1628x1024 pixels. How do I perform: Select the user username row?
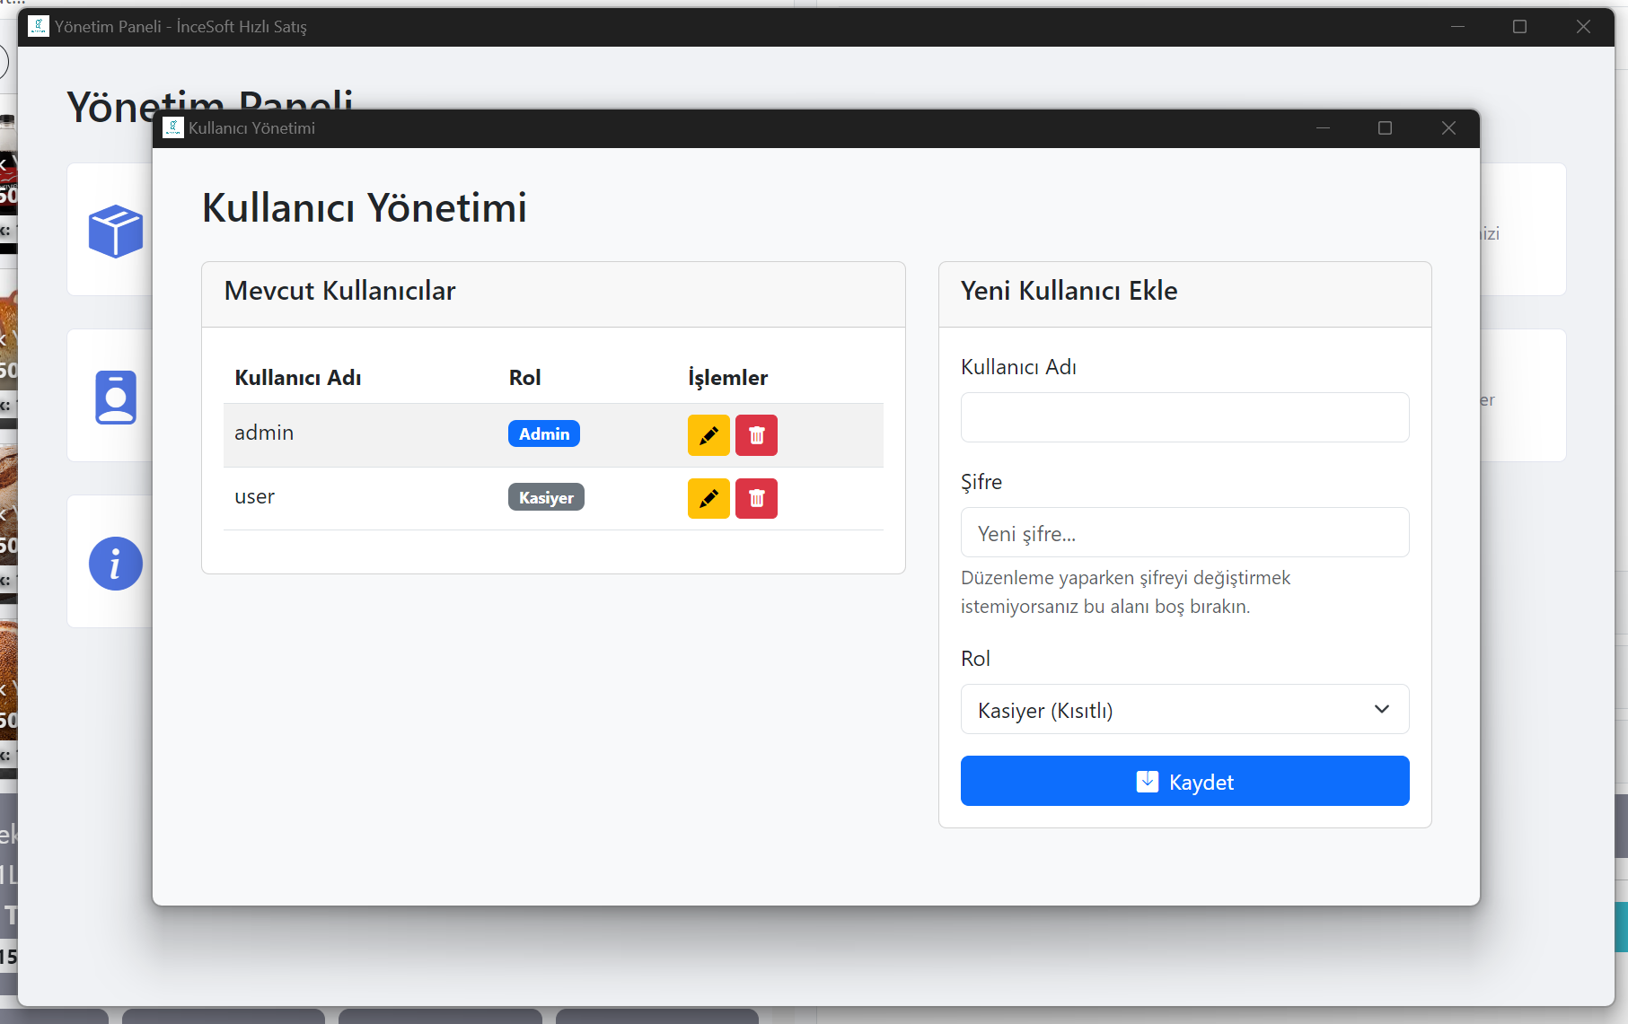255,497
